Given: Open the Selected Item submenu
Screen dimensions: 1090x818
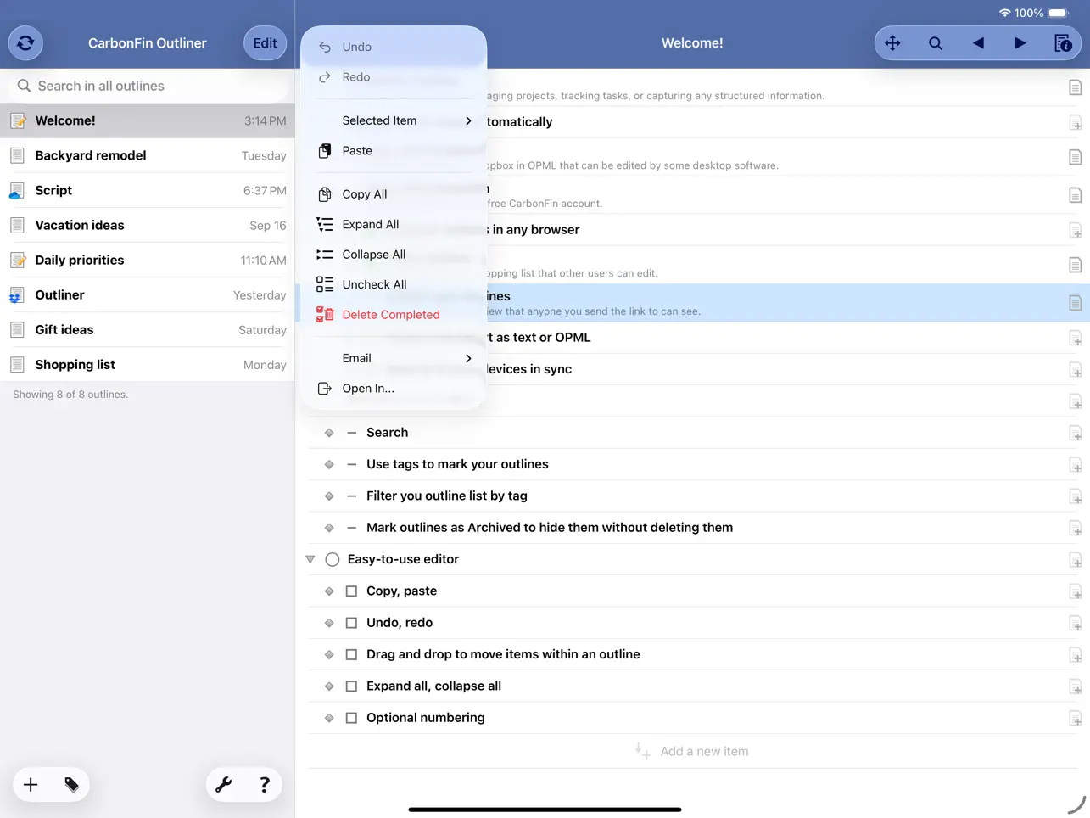Looking at the screenshot, I should [379, 120].
